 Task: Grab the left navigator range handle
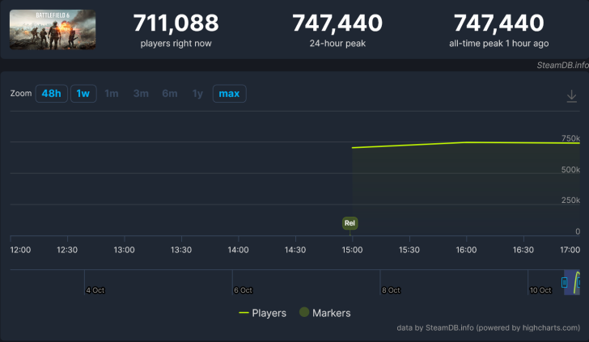tap(565, 282)
